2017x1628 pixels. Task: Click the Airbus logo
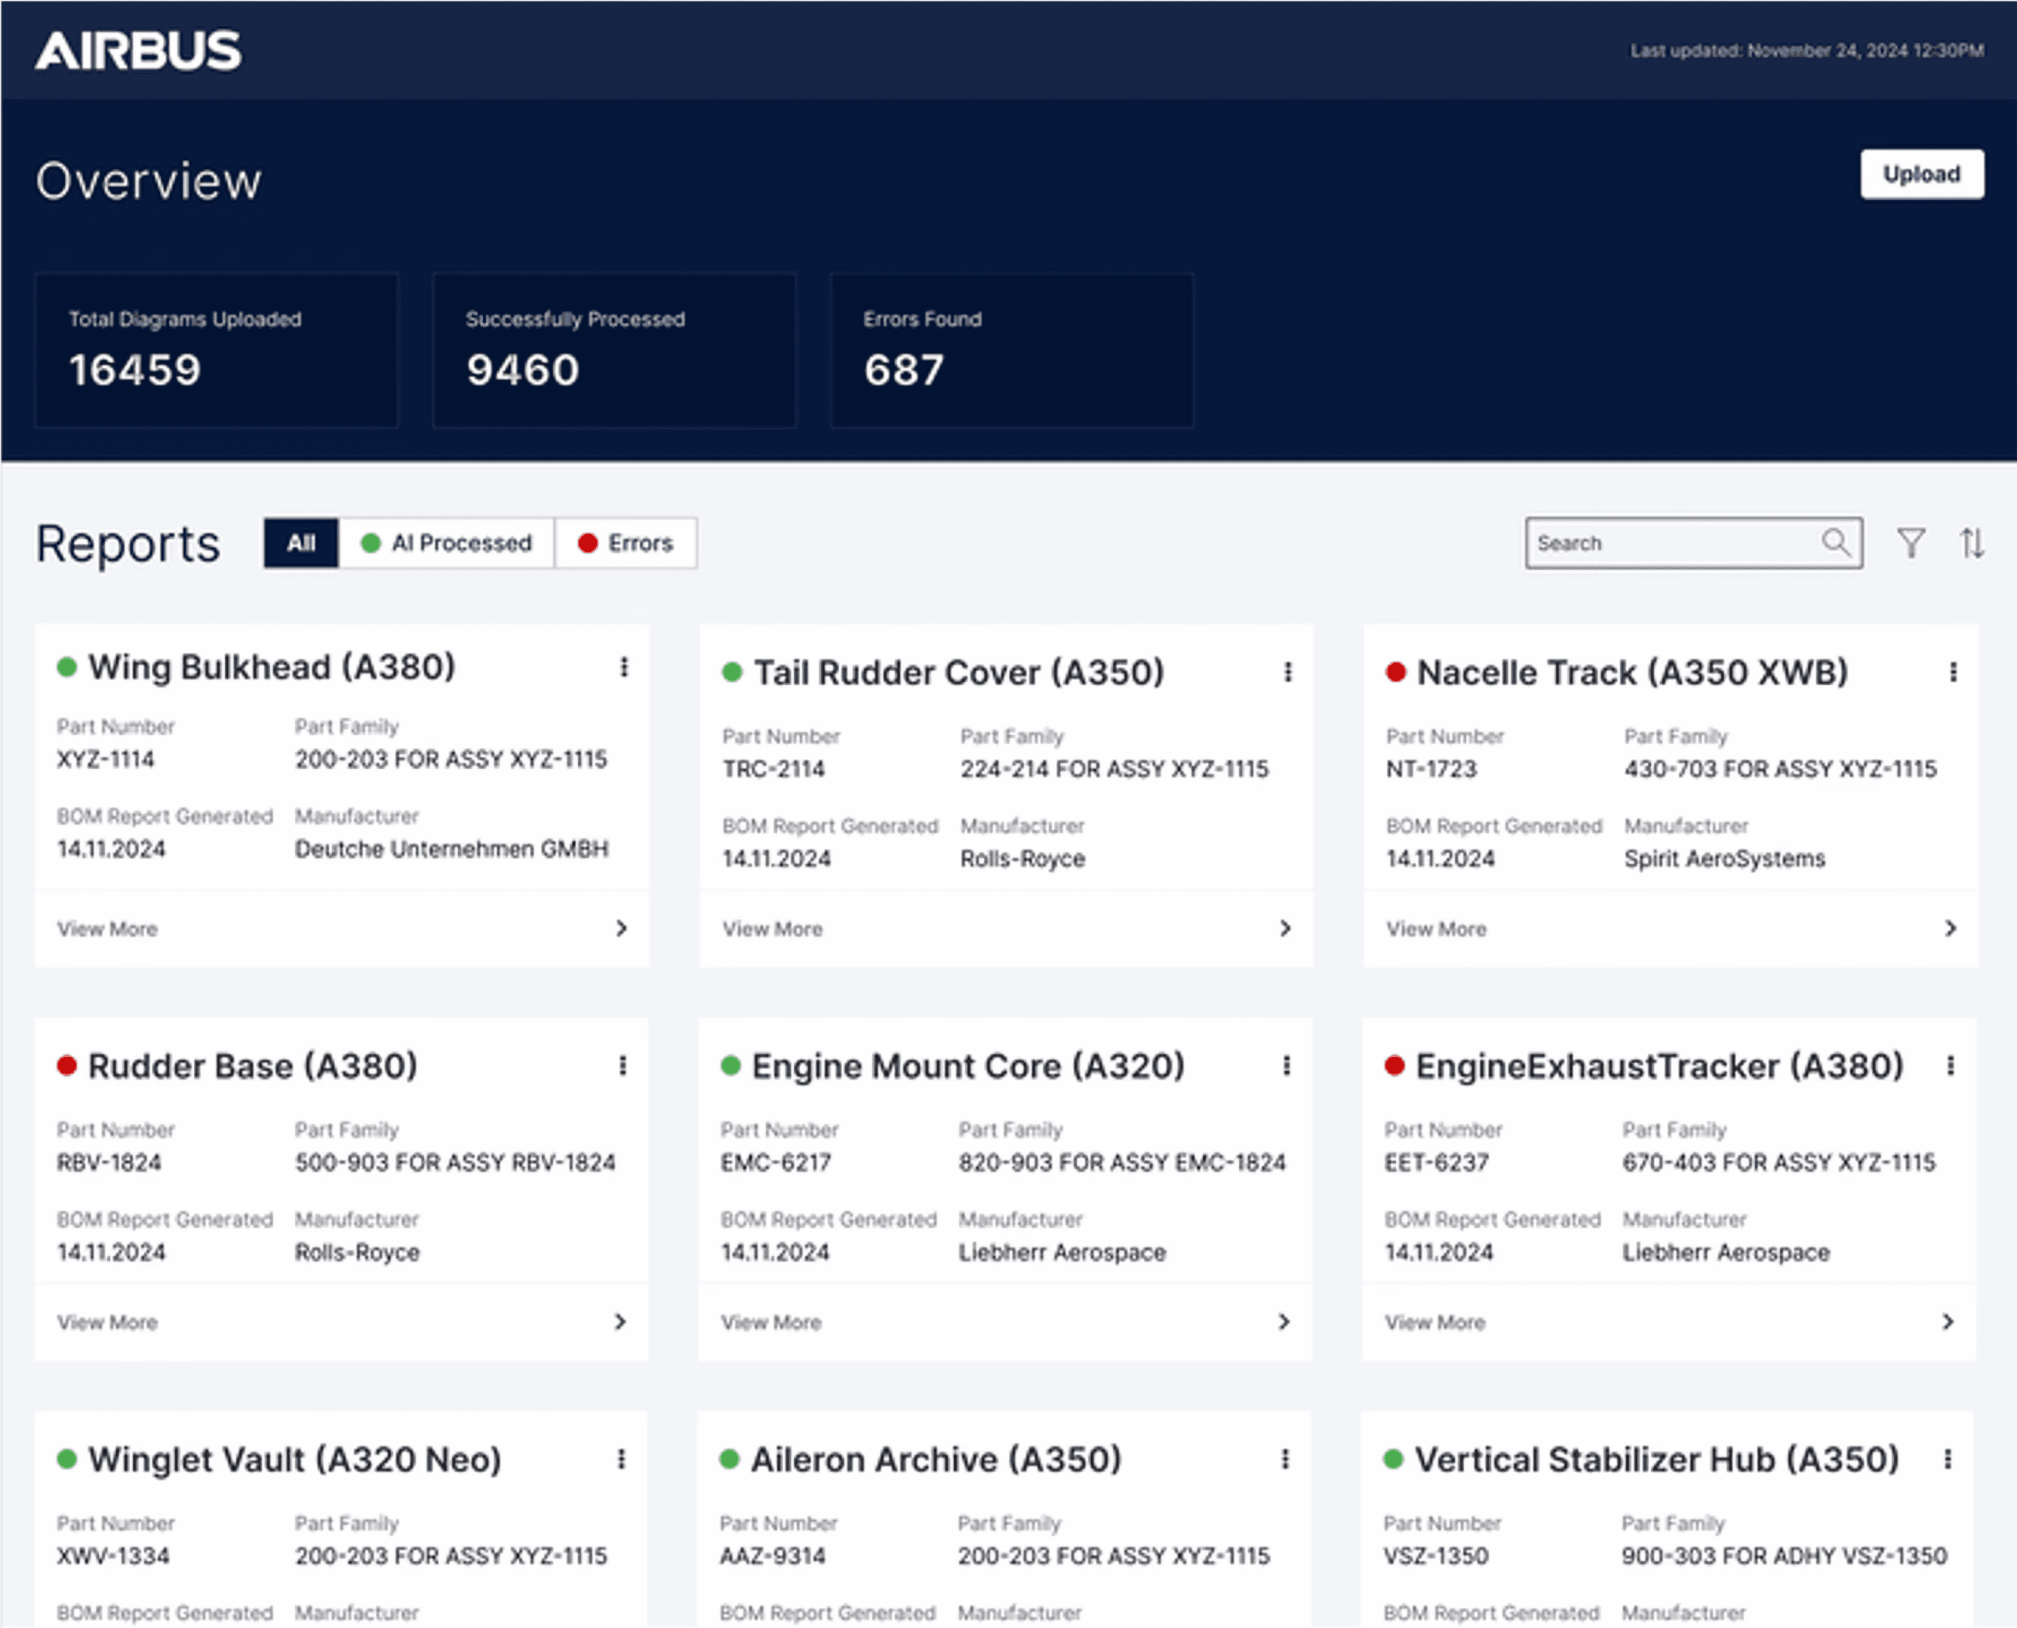click(138, 51)
